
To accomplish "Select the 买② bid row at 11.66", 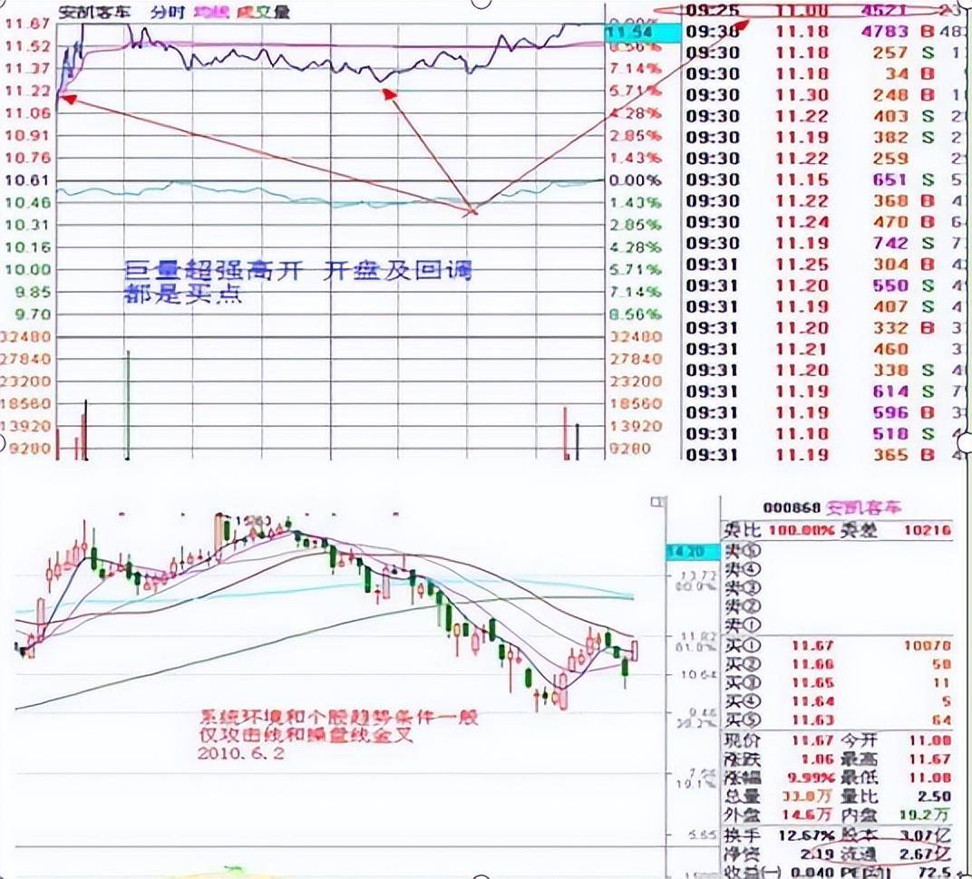I will [x=837, y=664].
